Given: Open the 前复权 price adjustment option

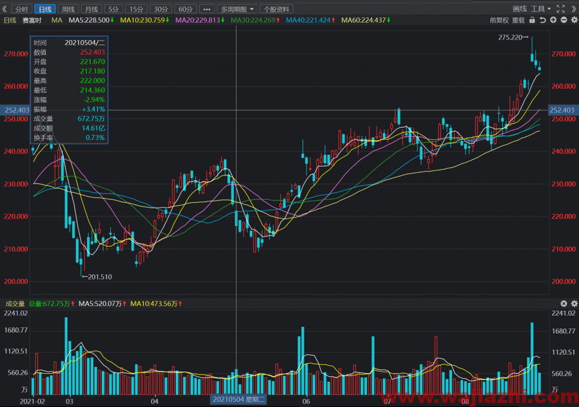Looking at the screenshot, I should [x=499, y=20].
